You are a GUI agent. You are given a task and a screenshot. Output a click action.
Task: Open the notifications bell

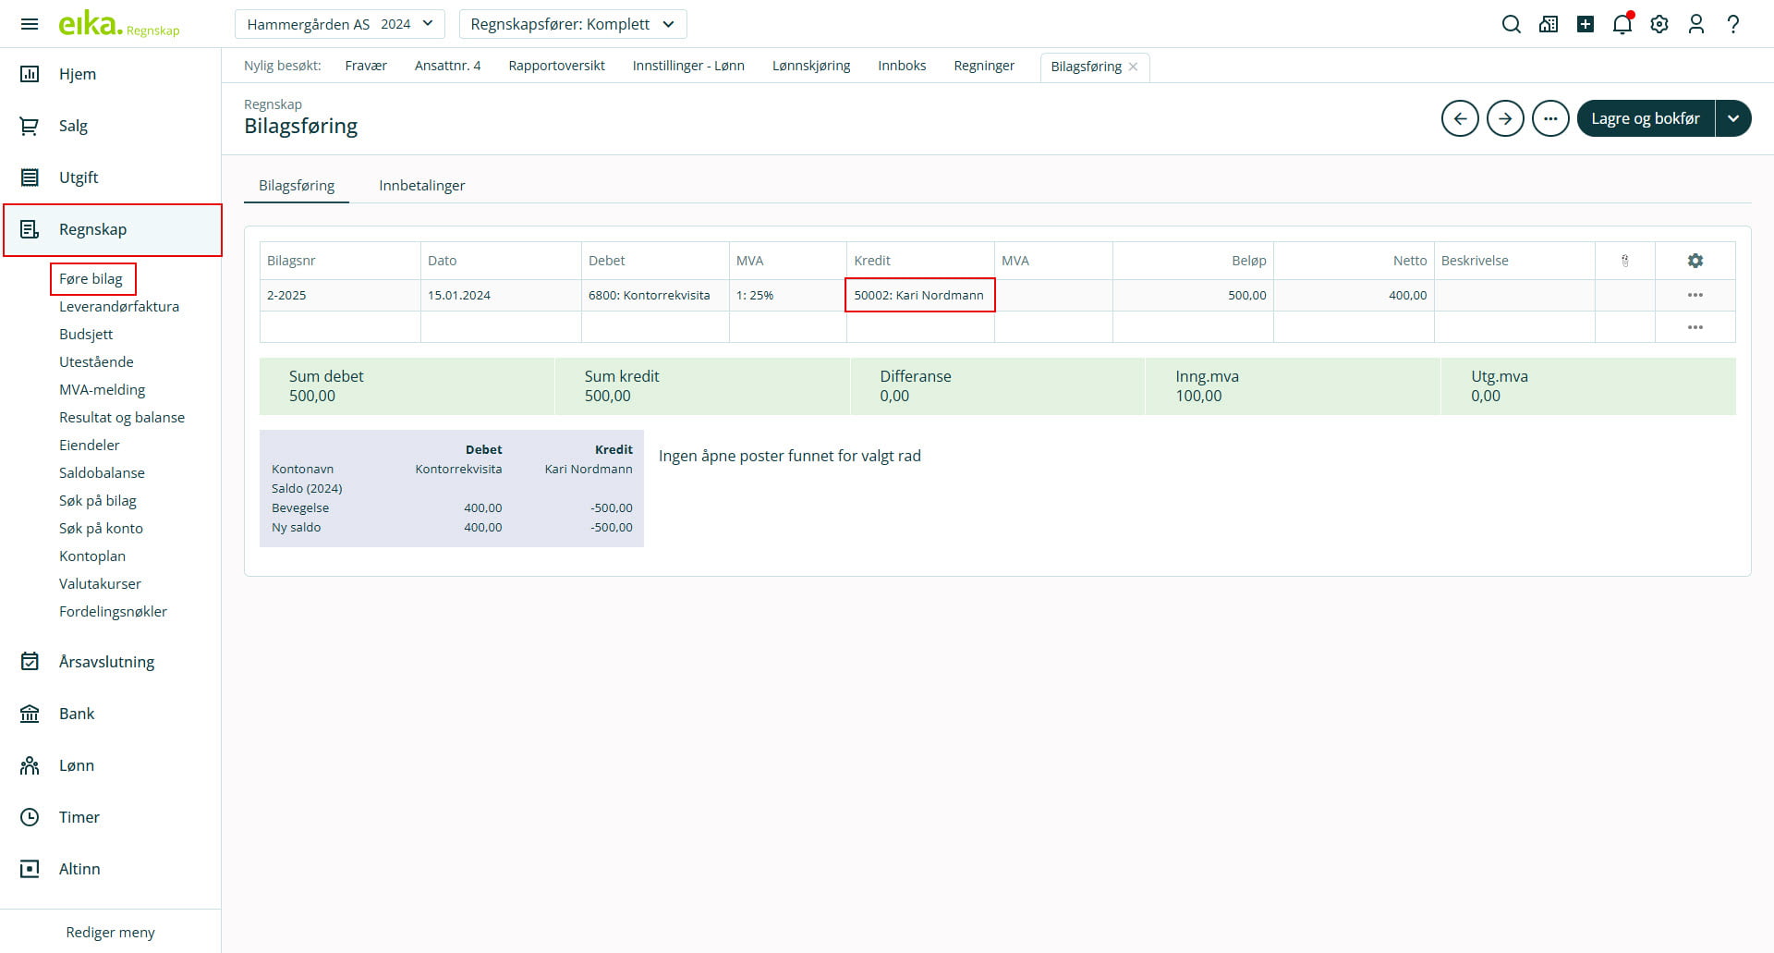tap(1622, 25)
